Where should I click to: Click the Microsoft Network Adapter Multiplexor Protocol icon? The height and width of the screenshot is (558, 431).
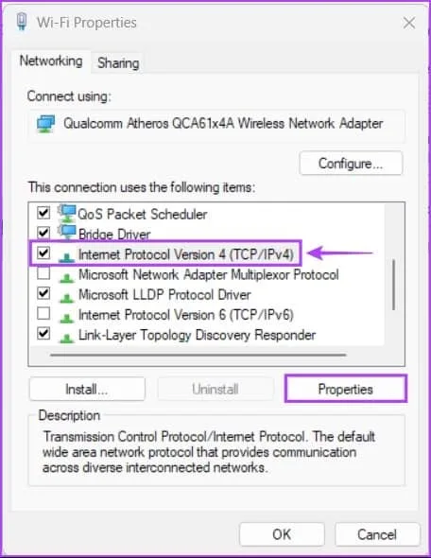click(x=66, y=276)
